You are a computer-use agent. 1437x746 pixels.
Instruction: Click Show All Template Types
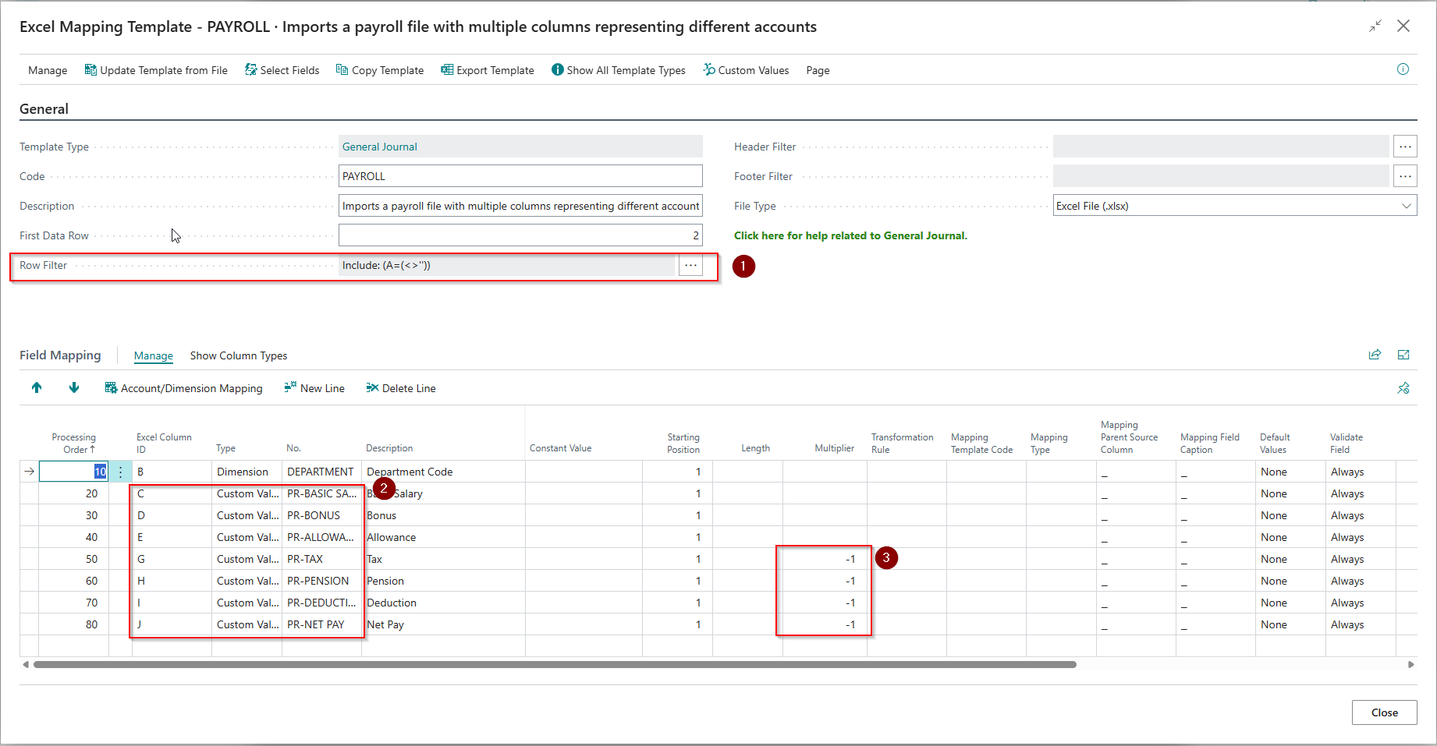557,69
